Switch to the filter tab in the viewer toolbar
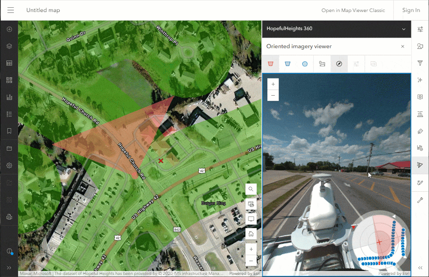429x277 pixels. point(356,63)
